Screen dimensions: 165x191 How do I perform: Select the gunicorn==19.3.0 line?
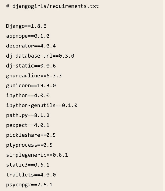pos(31,85)
